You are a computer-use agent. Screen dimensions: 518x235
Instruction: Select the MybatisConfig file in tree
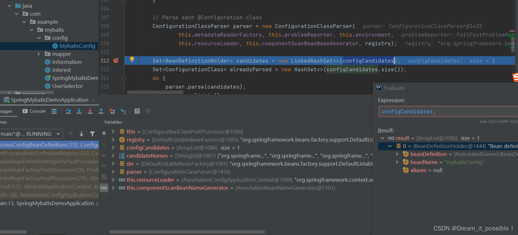tap(77, 46)
